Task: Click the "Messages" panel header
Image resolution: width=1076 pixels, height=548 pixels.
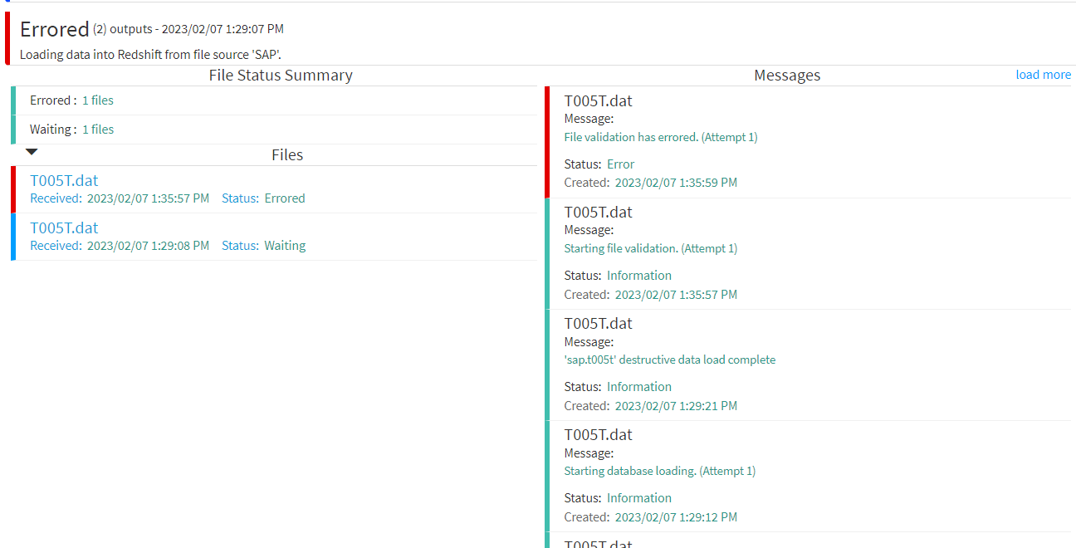Action: [x=786, y=76]
